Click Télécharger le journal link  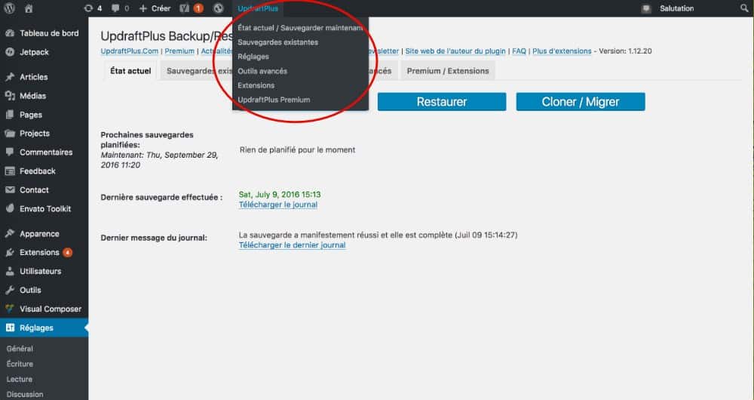click(278, 205)
